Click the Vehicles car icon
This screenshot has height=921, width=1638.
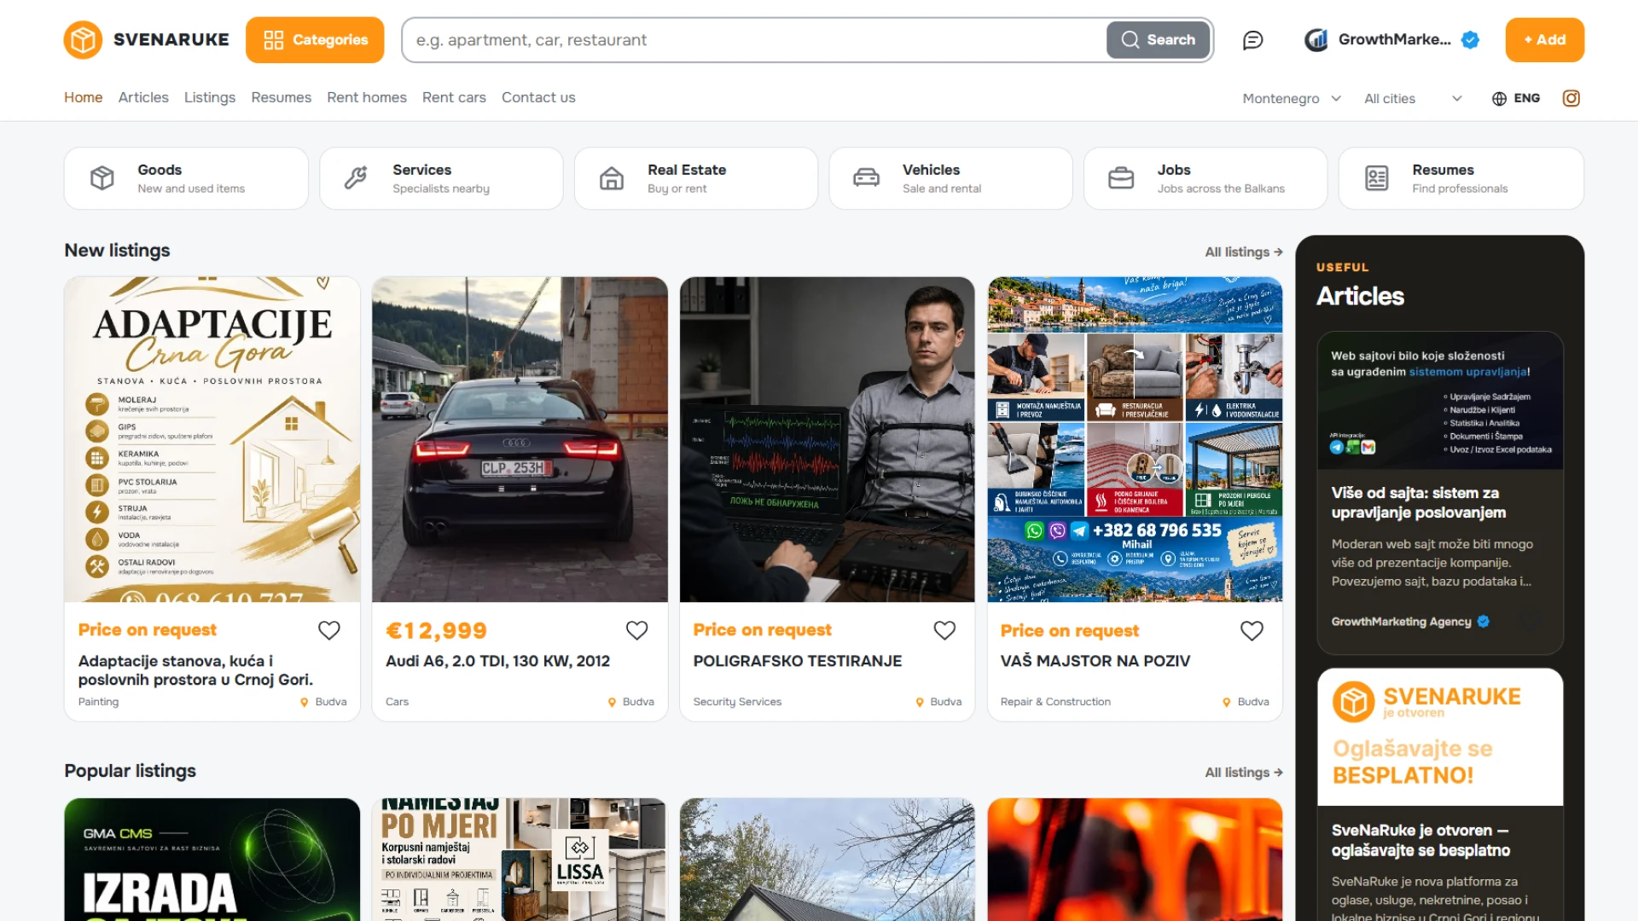click(x=866, y=178)
